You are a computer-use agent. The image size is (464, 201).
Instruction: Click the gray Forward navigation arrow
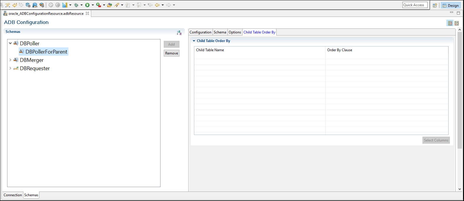pyautogui.click(x=168, y=5)
